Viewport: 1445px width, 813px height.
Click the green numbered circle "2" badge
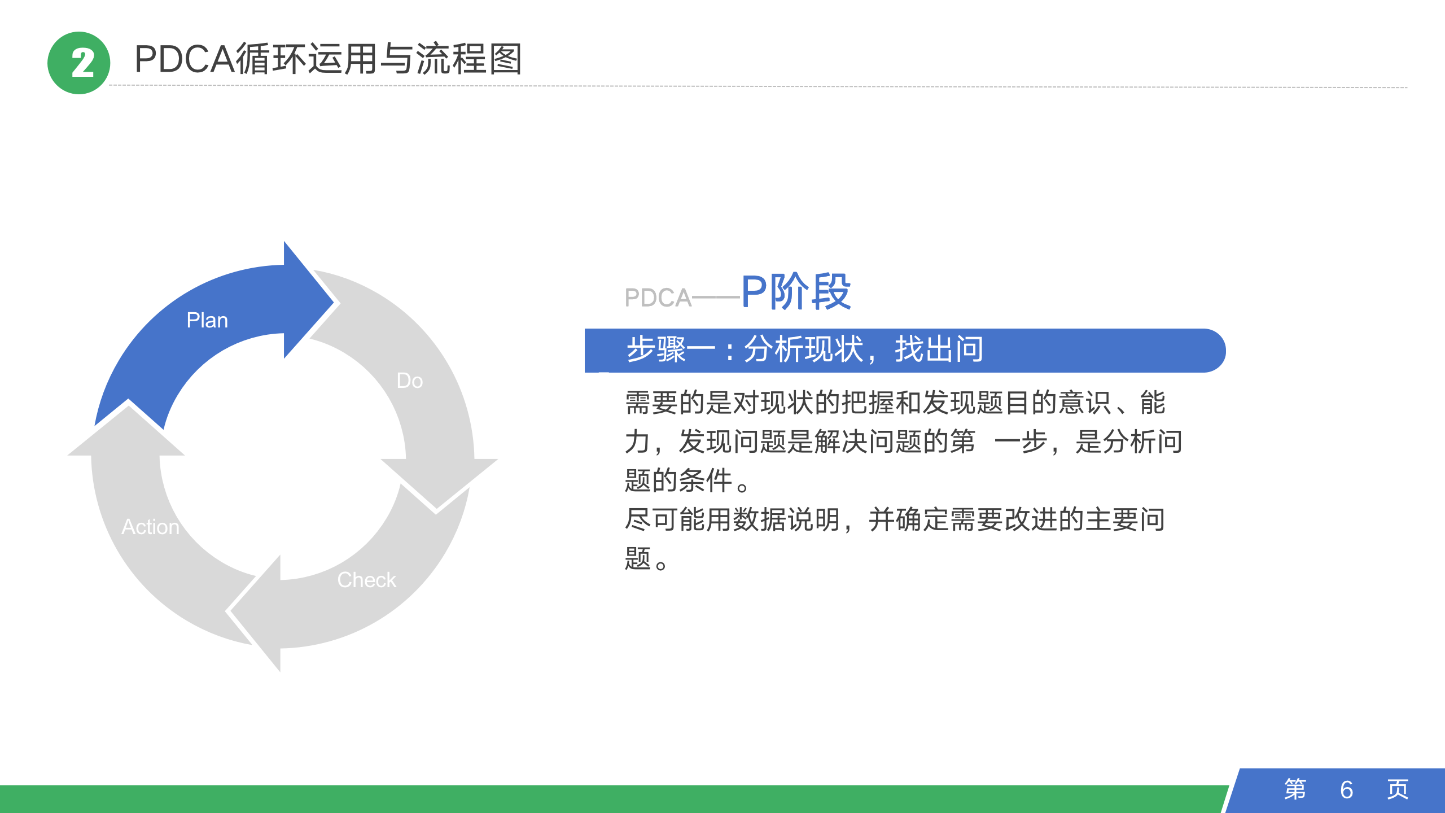coord(79,64)
